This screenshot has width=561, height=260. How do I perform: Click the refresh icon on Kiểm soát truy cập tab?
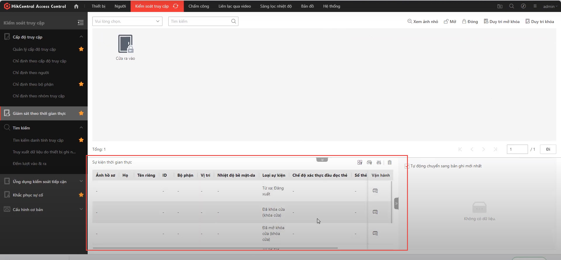coord(176,6)
